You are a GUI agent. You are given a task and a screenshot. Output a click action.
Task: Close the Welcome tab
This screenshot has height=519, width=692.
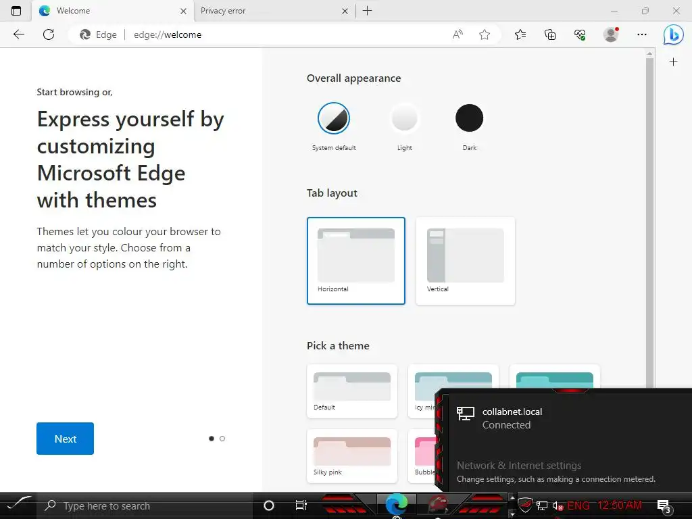tap(184, 11)
